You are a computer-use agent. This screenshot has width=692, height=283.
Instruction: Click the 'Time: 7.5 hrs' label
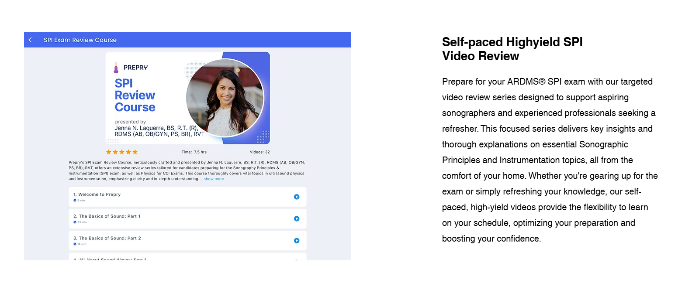tap(194, 152)
